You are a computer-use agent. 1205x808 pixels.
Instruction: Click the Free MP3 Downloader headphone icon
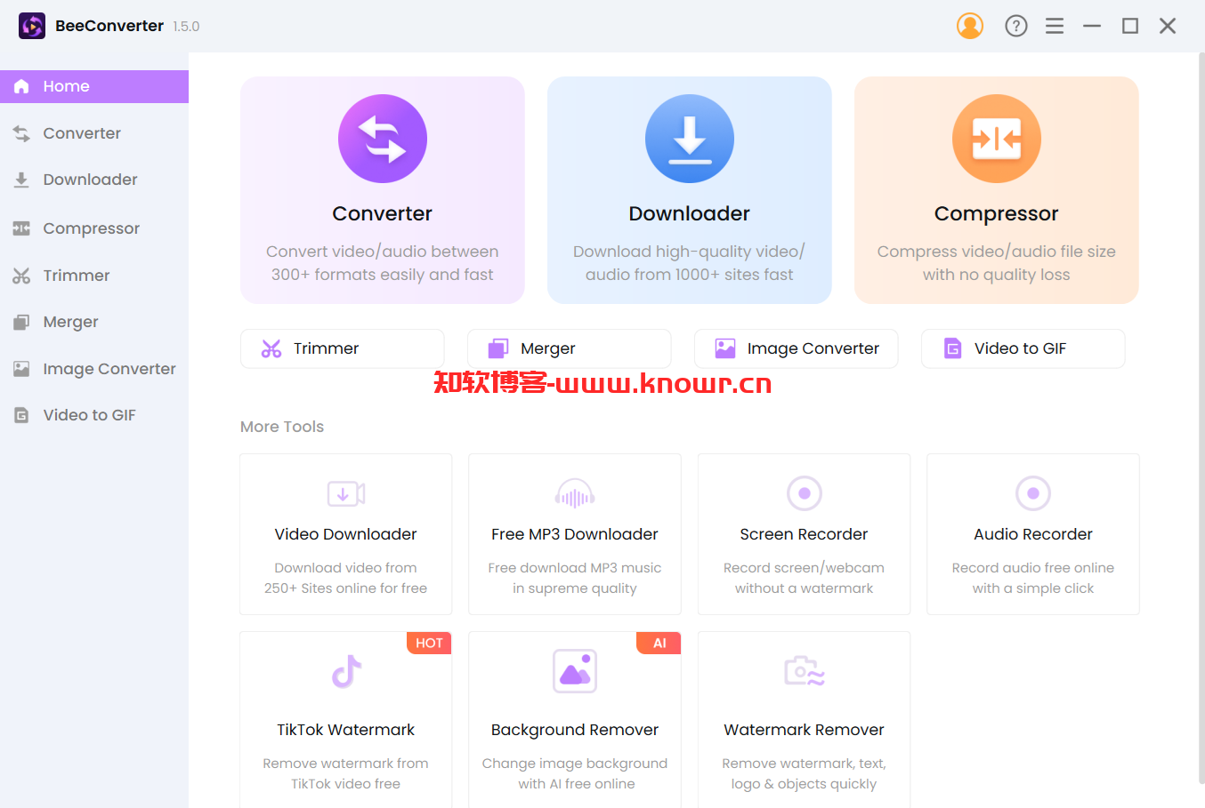(x=575, y=493)
